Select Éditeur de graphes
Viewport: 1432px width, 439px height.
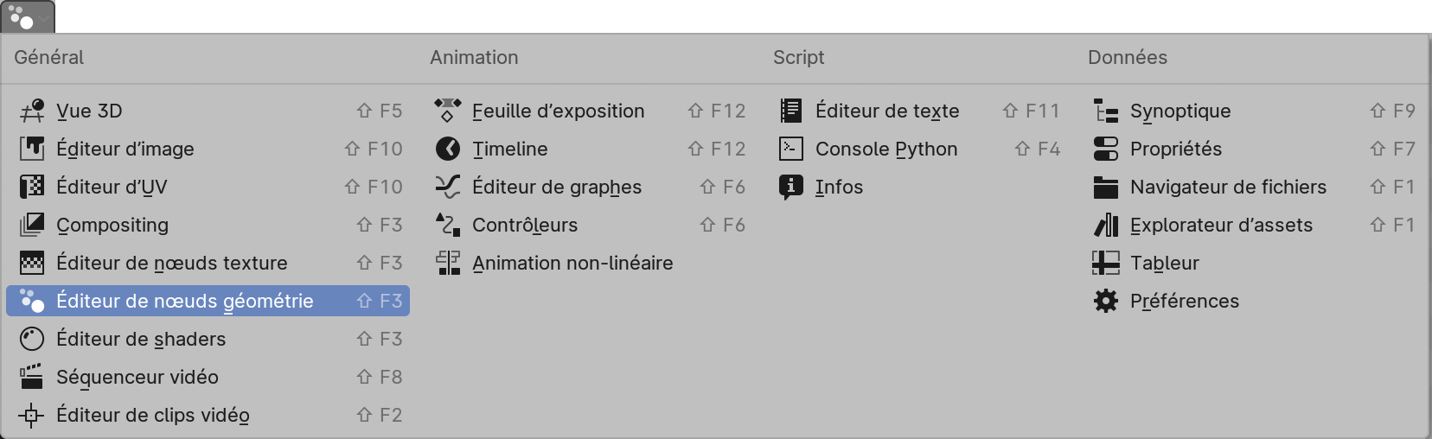pos(556,187)
